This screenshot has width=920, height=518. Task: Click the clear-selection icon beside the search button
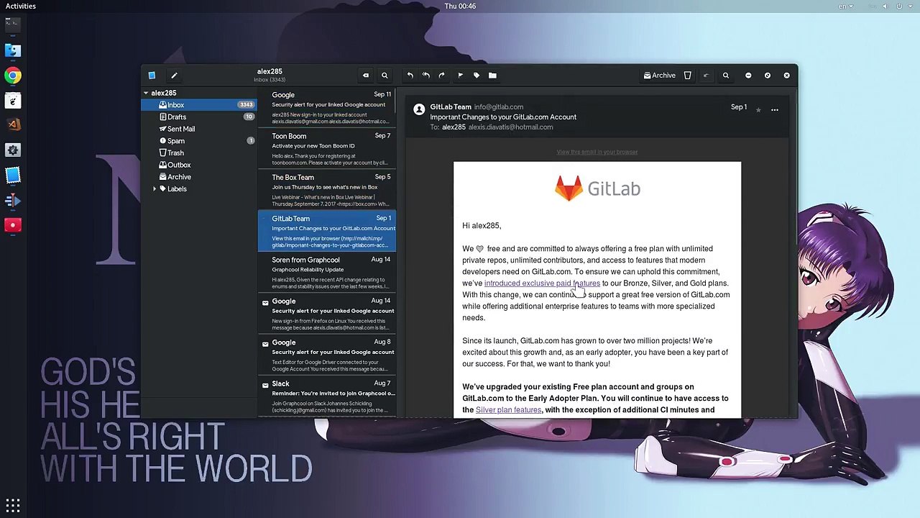click(365, 75)
